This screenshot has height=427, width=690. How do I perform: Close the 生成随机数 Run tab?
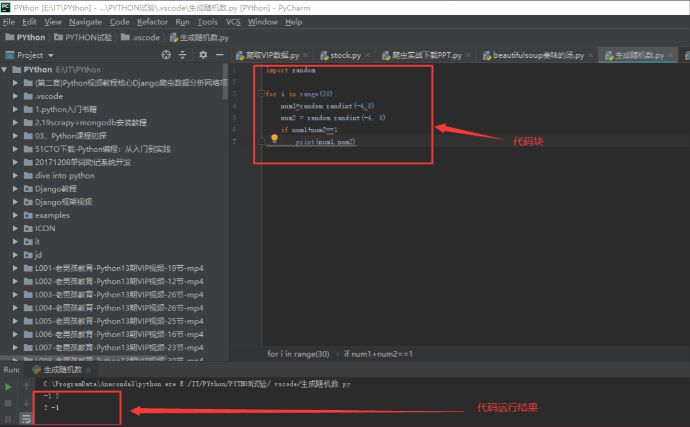point(88,370)
